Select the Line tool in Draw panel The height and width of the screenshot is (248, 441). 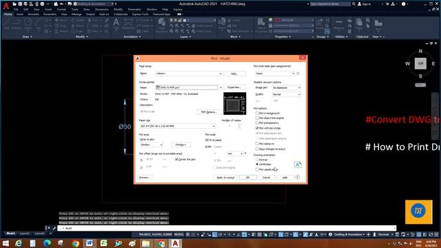coord(7,24)
